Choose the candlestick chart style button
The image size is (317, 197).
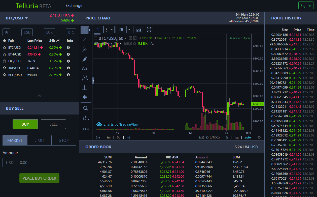point(121,30)
